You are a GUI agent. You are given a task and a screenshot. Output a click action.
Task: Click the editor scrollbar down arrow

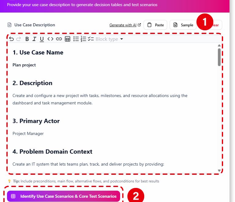pos(219,170)
